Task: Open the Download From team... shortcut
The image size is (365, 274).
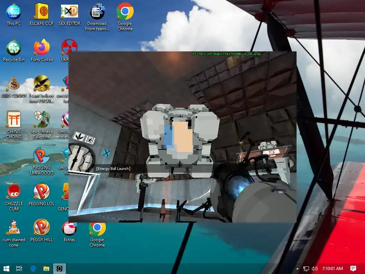Action: tap(97, 17)
